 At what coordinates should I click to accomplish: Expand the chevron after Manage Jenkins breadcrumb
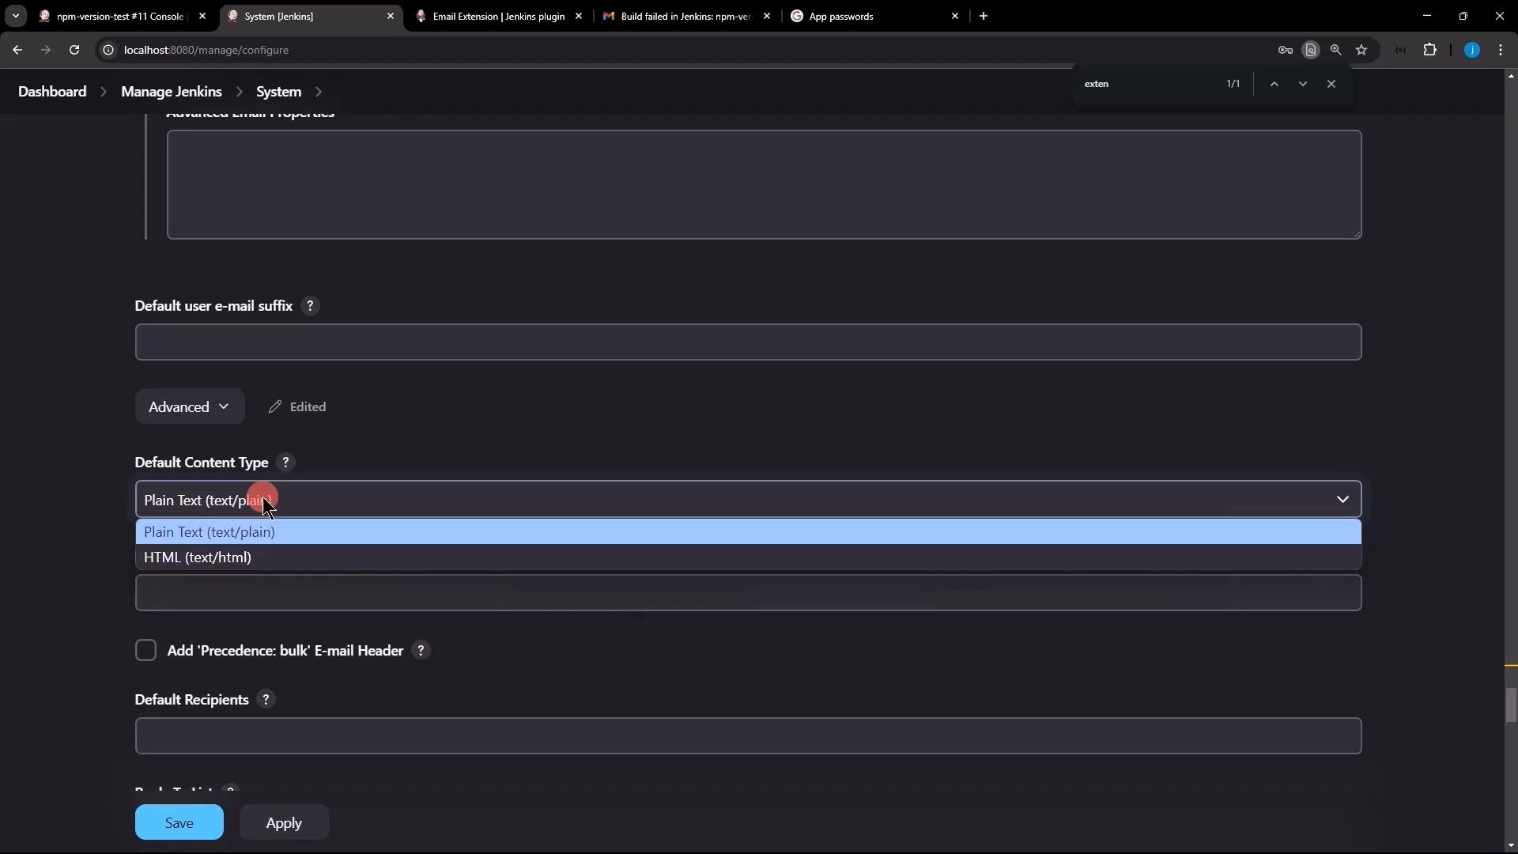click(x=239, y=92)
